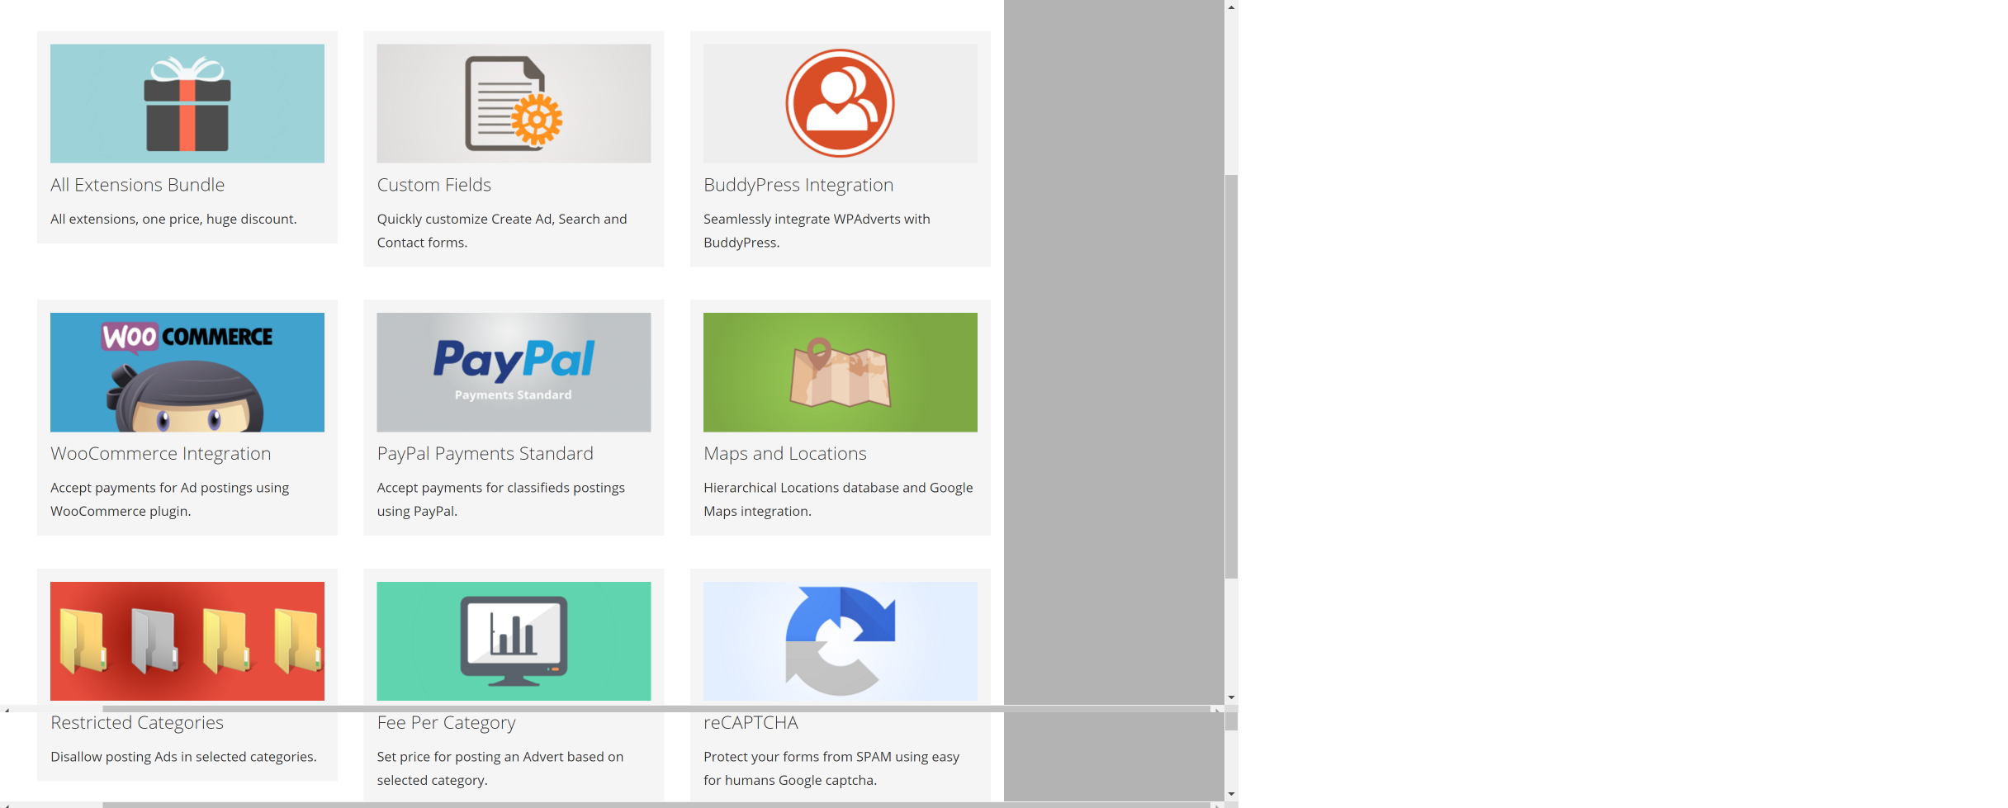Open the PayPal Payments Standard link
The height and width of the screenshot is (808, 2008).
pyautogui.click(x=485, y=452)
